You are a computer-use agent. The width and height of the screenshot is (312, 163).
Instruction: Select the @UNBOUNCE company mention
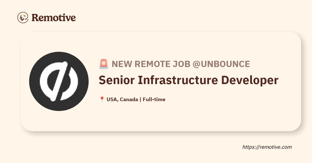coord(221,64)
